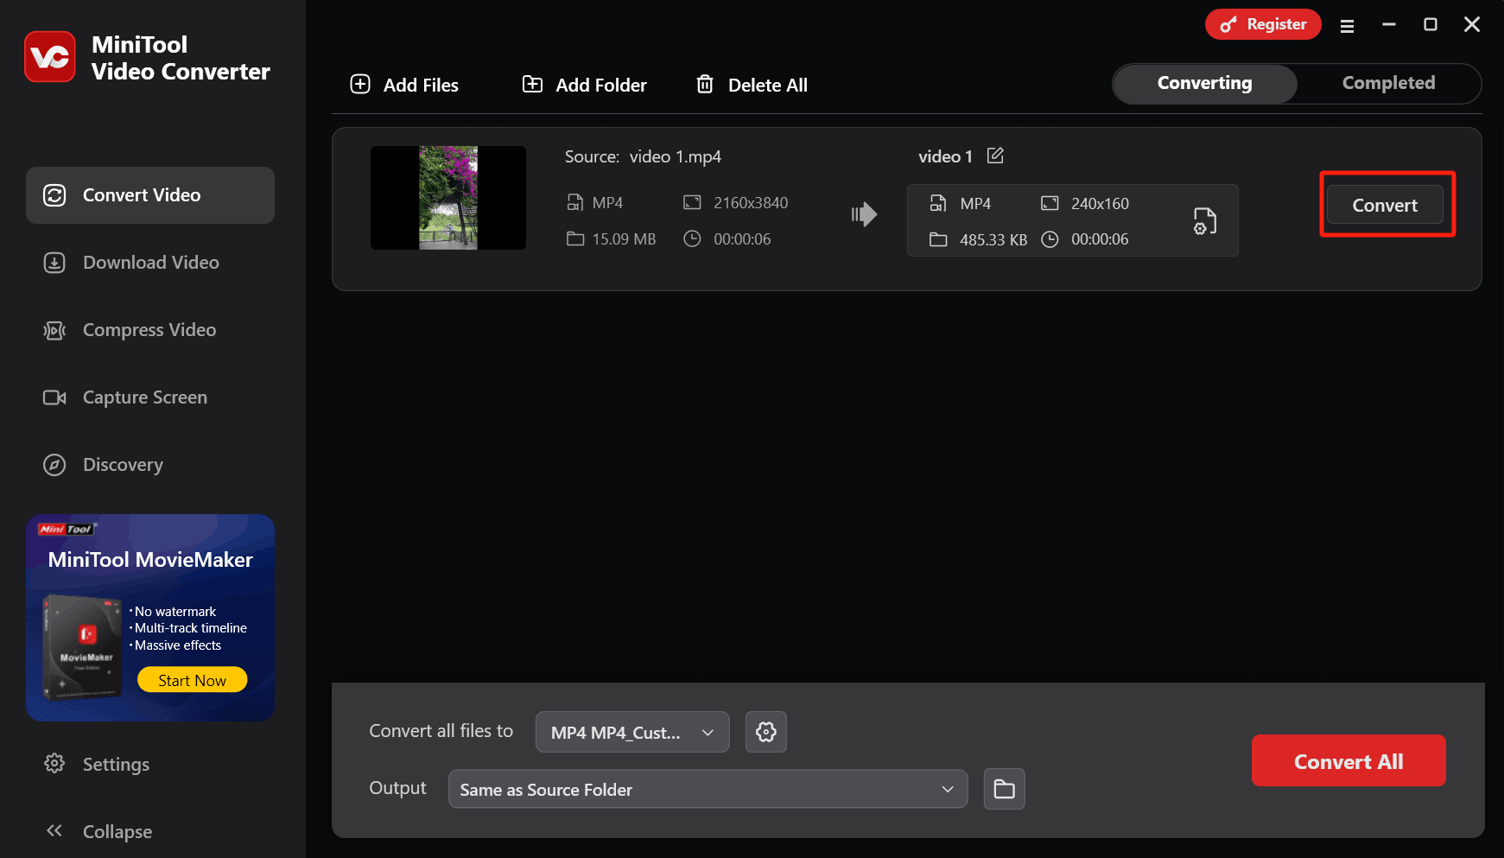1504x858 pixels.
Task: Click the Capture Screen camera icon
Action: coord(54,397)
